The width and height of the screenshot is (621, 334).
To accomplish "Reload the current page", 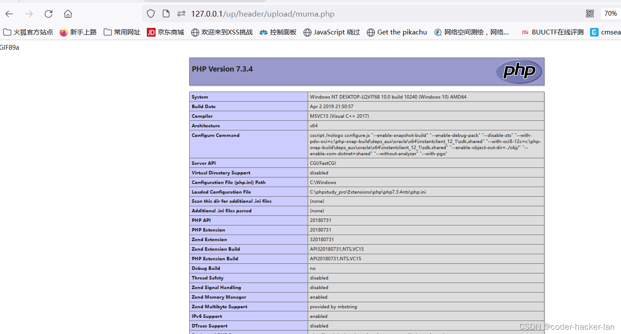I will point(49,14).
